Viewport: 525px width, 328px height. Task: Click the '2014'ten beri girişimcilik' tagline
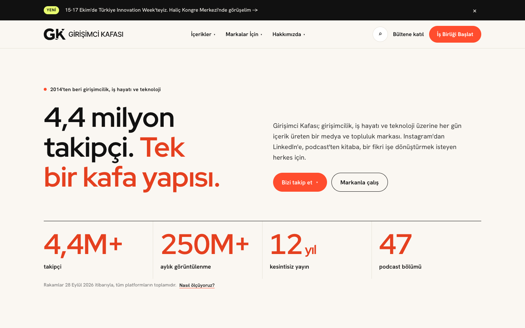102,89
